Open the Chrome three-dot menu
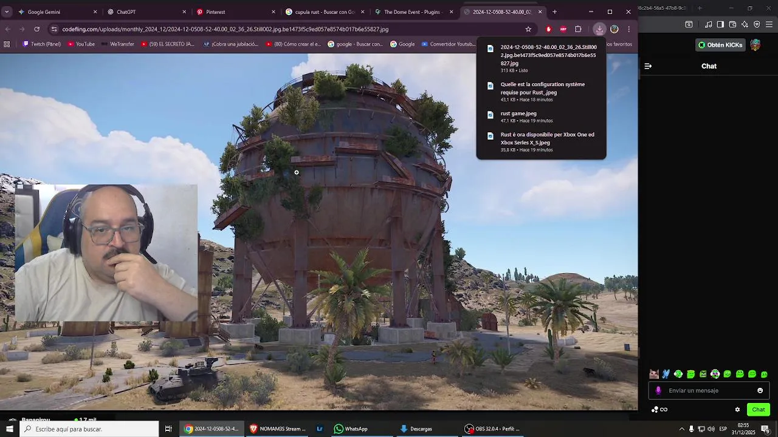 [629, 29]
